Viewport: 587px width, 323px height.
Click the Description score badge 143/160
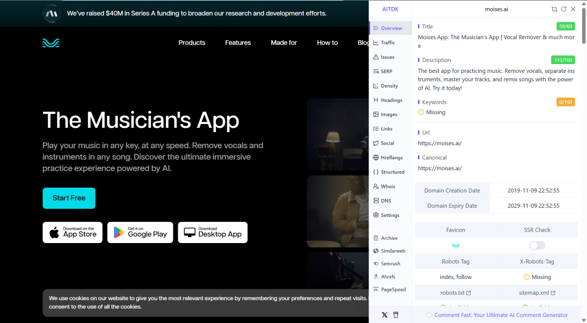pos(563,60)
